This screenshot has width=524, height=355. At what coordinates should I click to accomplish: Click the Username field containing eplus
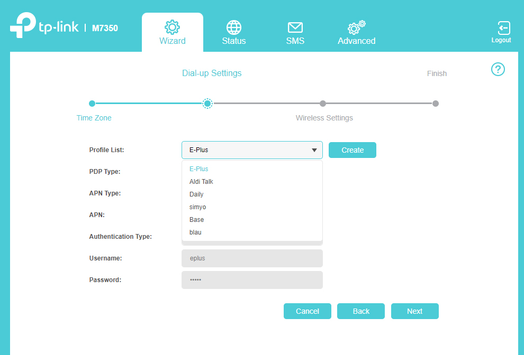coord(252,258)
